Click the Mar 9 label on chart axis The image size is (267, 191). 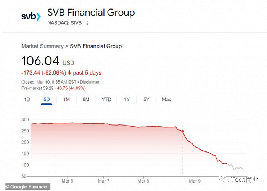pyautogui.click(x=195, y=181)
